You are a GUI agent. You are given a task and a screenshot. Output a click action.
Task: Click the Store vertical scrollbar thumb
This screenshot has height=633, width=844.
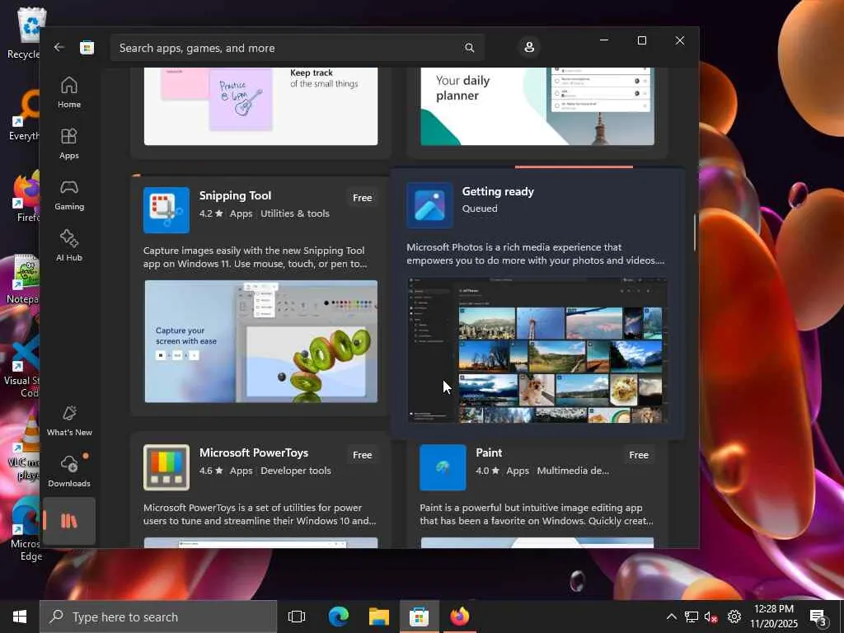[694, 232]
